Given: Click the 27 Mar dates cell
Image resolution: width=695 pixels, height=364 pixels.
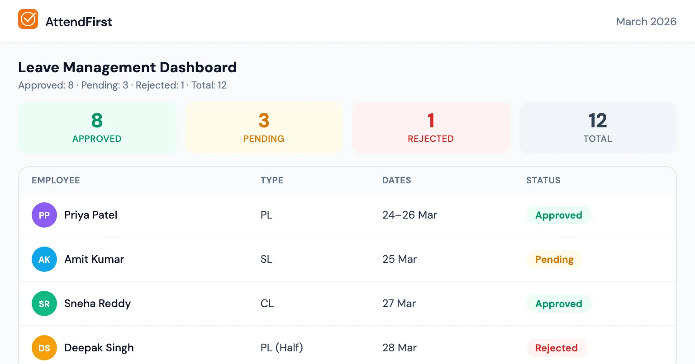Looking at the screenshot, I should pos(399,303).
